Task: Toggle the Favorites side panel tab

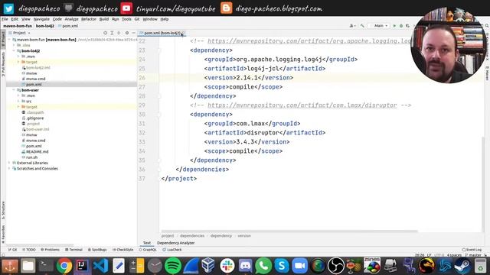Action: [3, 235]
